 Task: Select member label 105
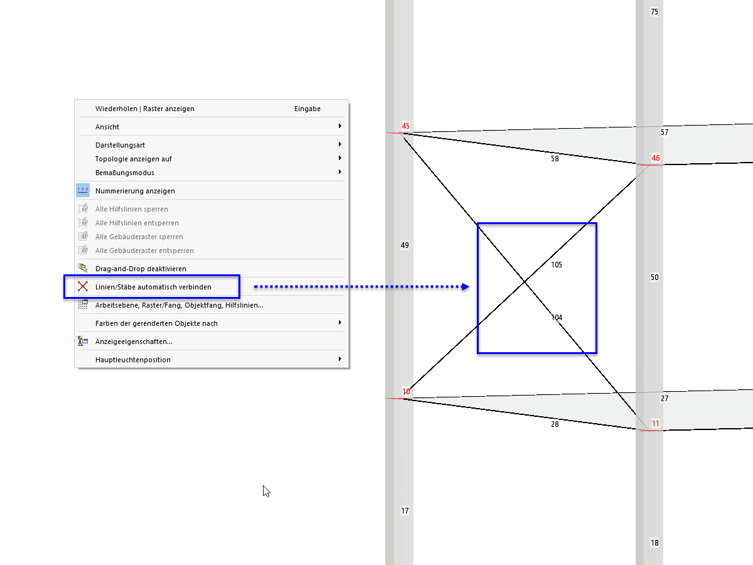pos(557,265)
